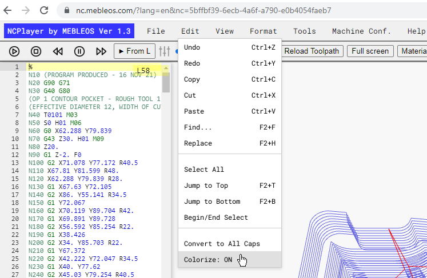Click the code editor vertical scrollbar thumb
This screenshot has height=278, width=427.
pyautogui.click(x=166, y=82)
